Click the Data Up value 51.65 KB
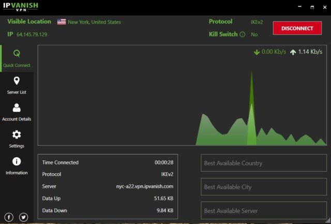The image size is (331, 224). click(x=163, y=199)
